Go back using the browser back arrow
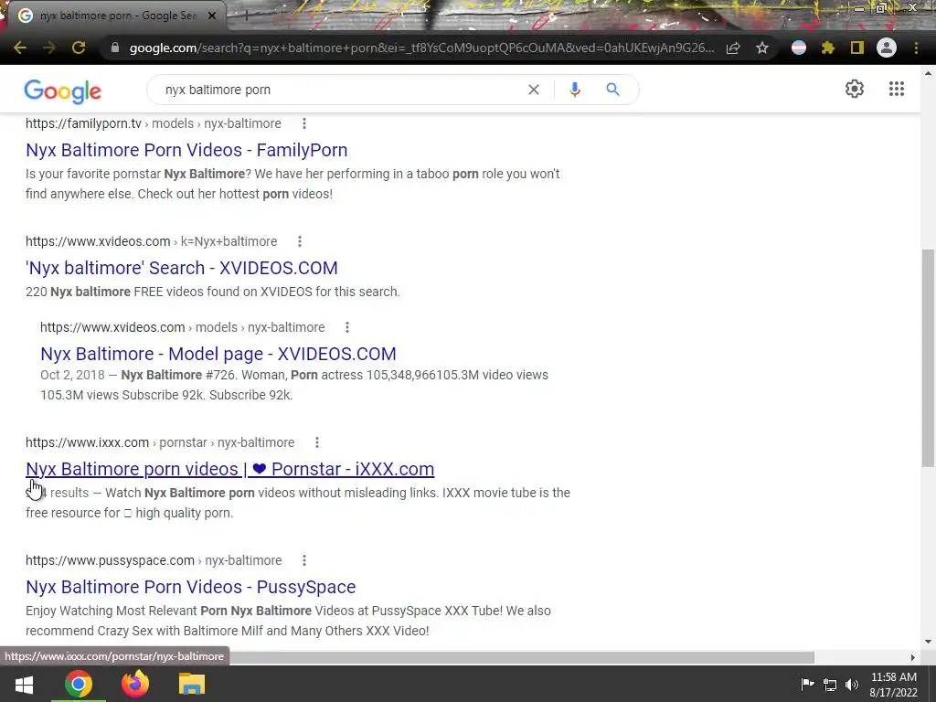 click(x=20, y=48)
